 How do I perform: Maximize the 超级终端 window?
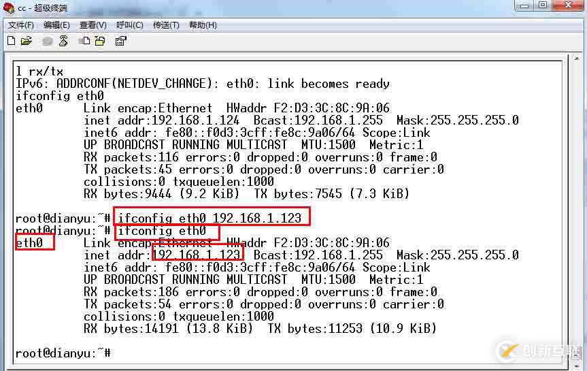point(543,5)
